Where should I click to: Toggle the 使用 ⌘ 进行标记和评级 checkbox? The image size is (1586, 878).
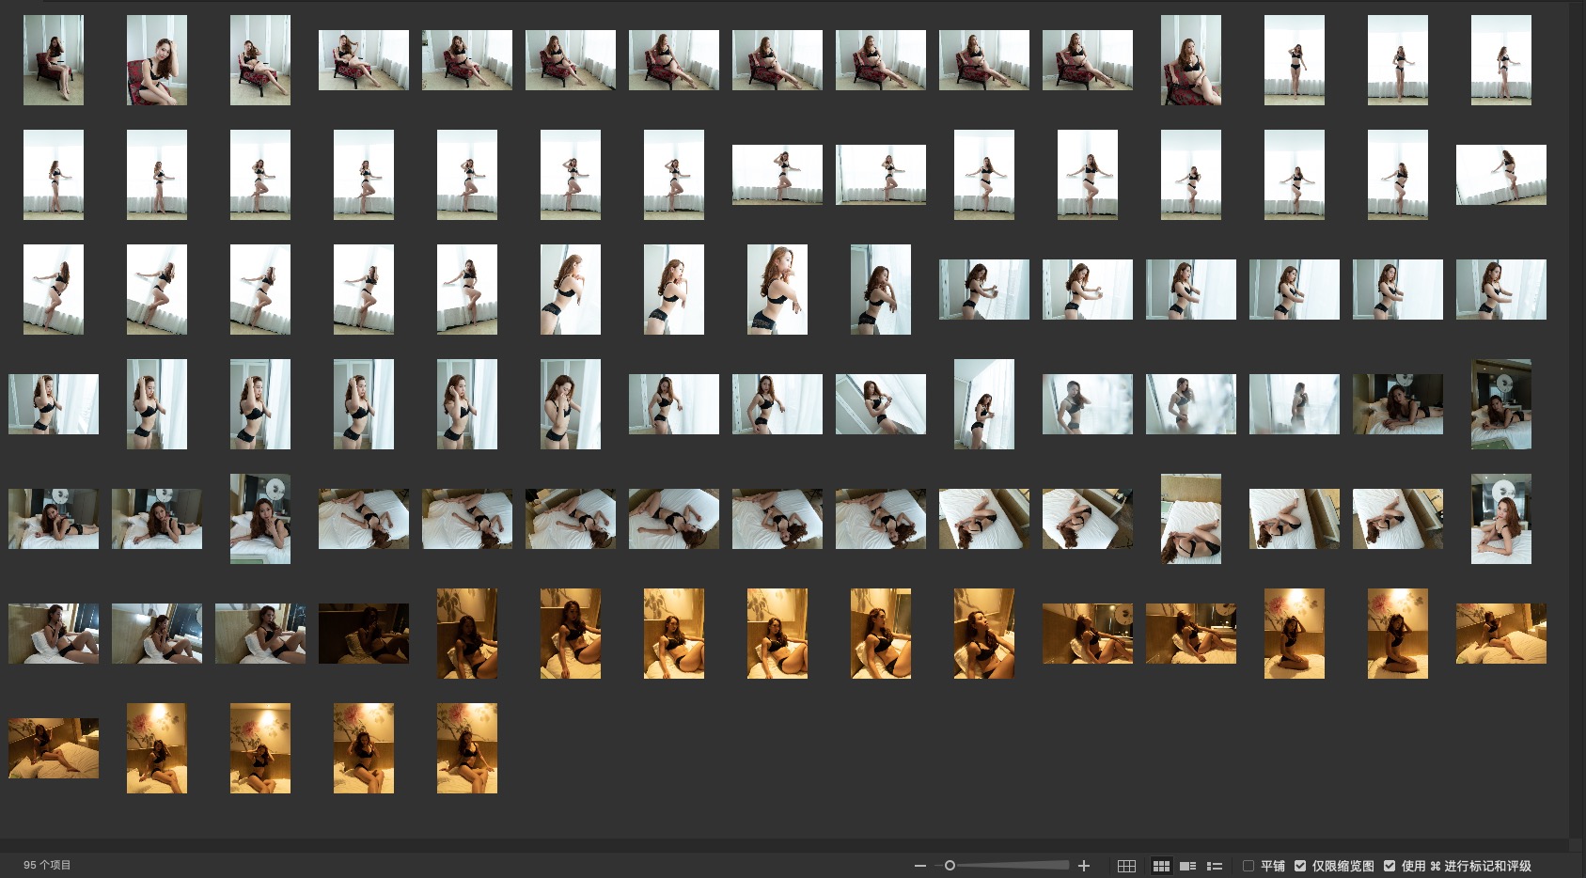click(1390, 866)
